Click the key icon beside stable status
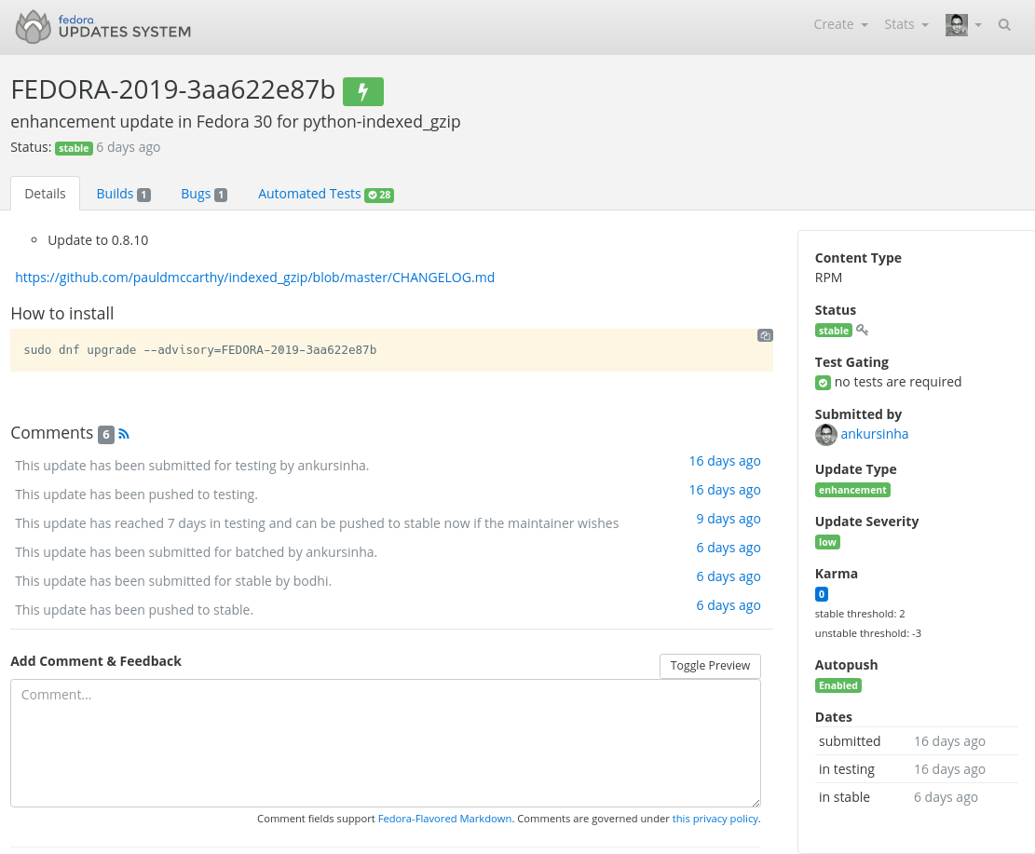 tap(862, 330)
